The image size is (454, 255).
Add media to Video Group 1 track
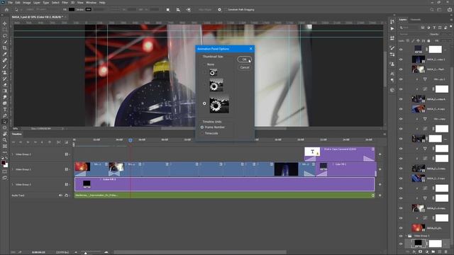point(380,169)
